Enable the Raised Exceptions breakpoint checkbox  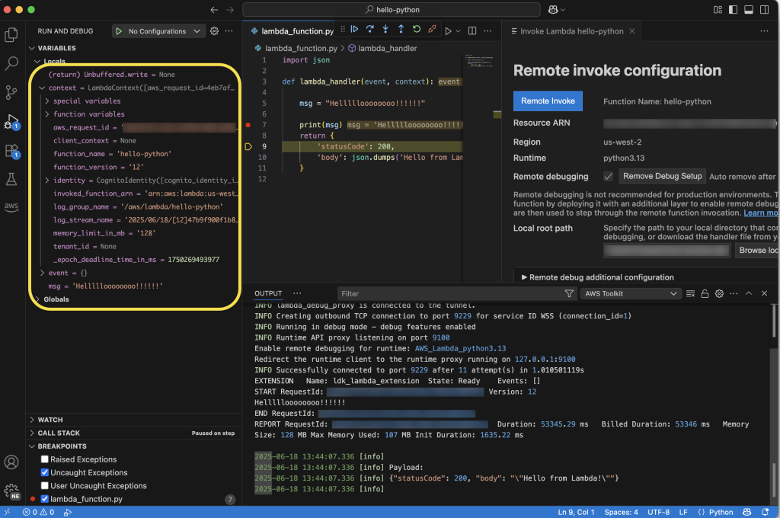(44, 459)
